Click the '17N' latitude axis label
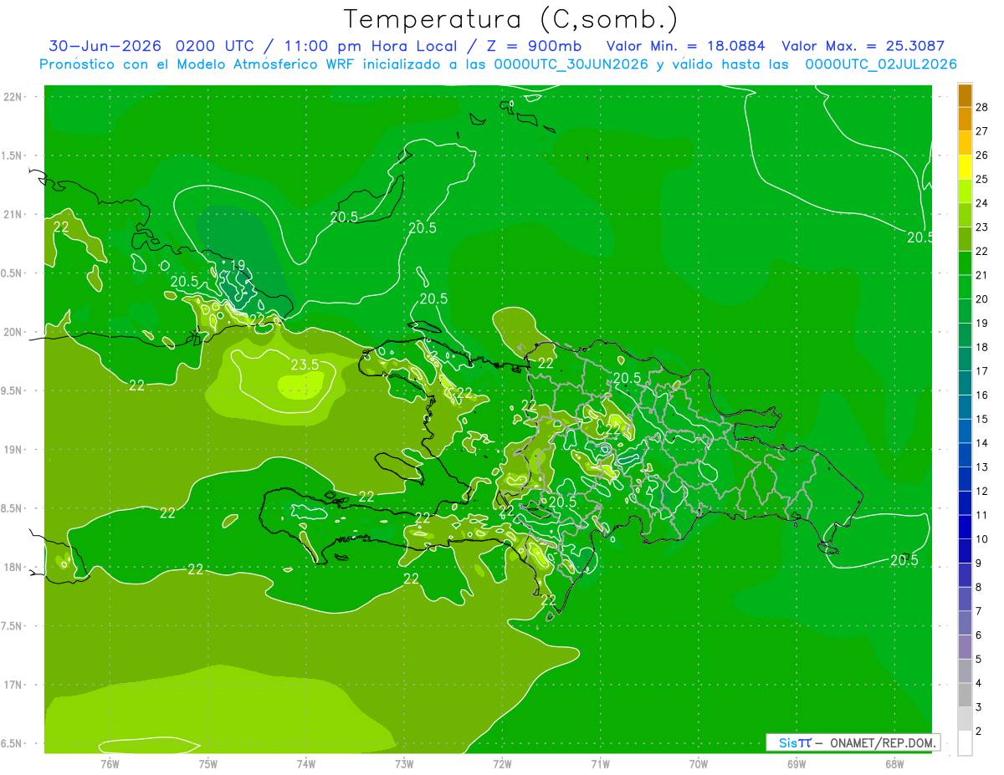 point(12,685)
